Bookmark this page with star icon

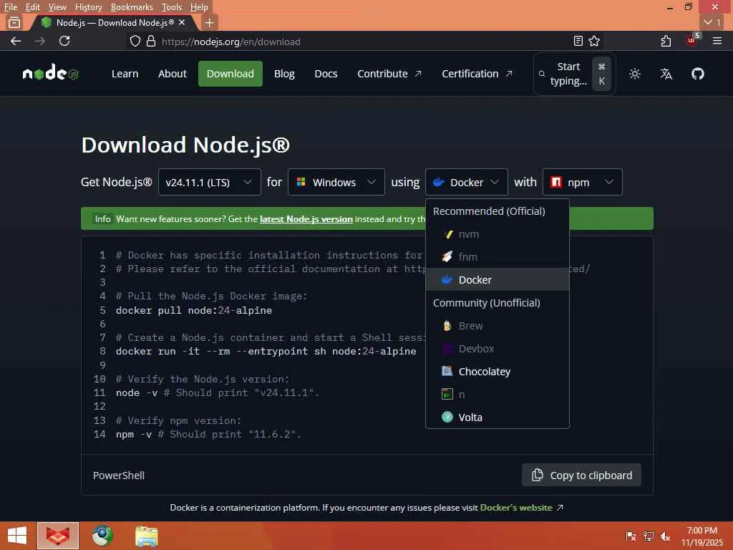594,41
